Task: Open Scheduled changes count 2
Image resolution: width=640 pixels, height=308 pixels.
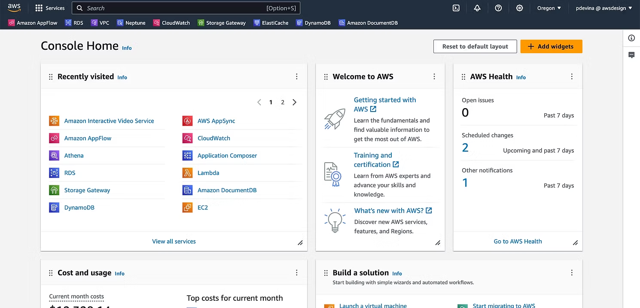Action: [x=465, y=148]
